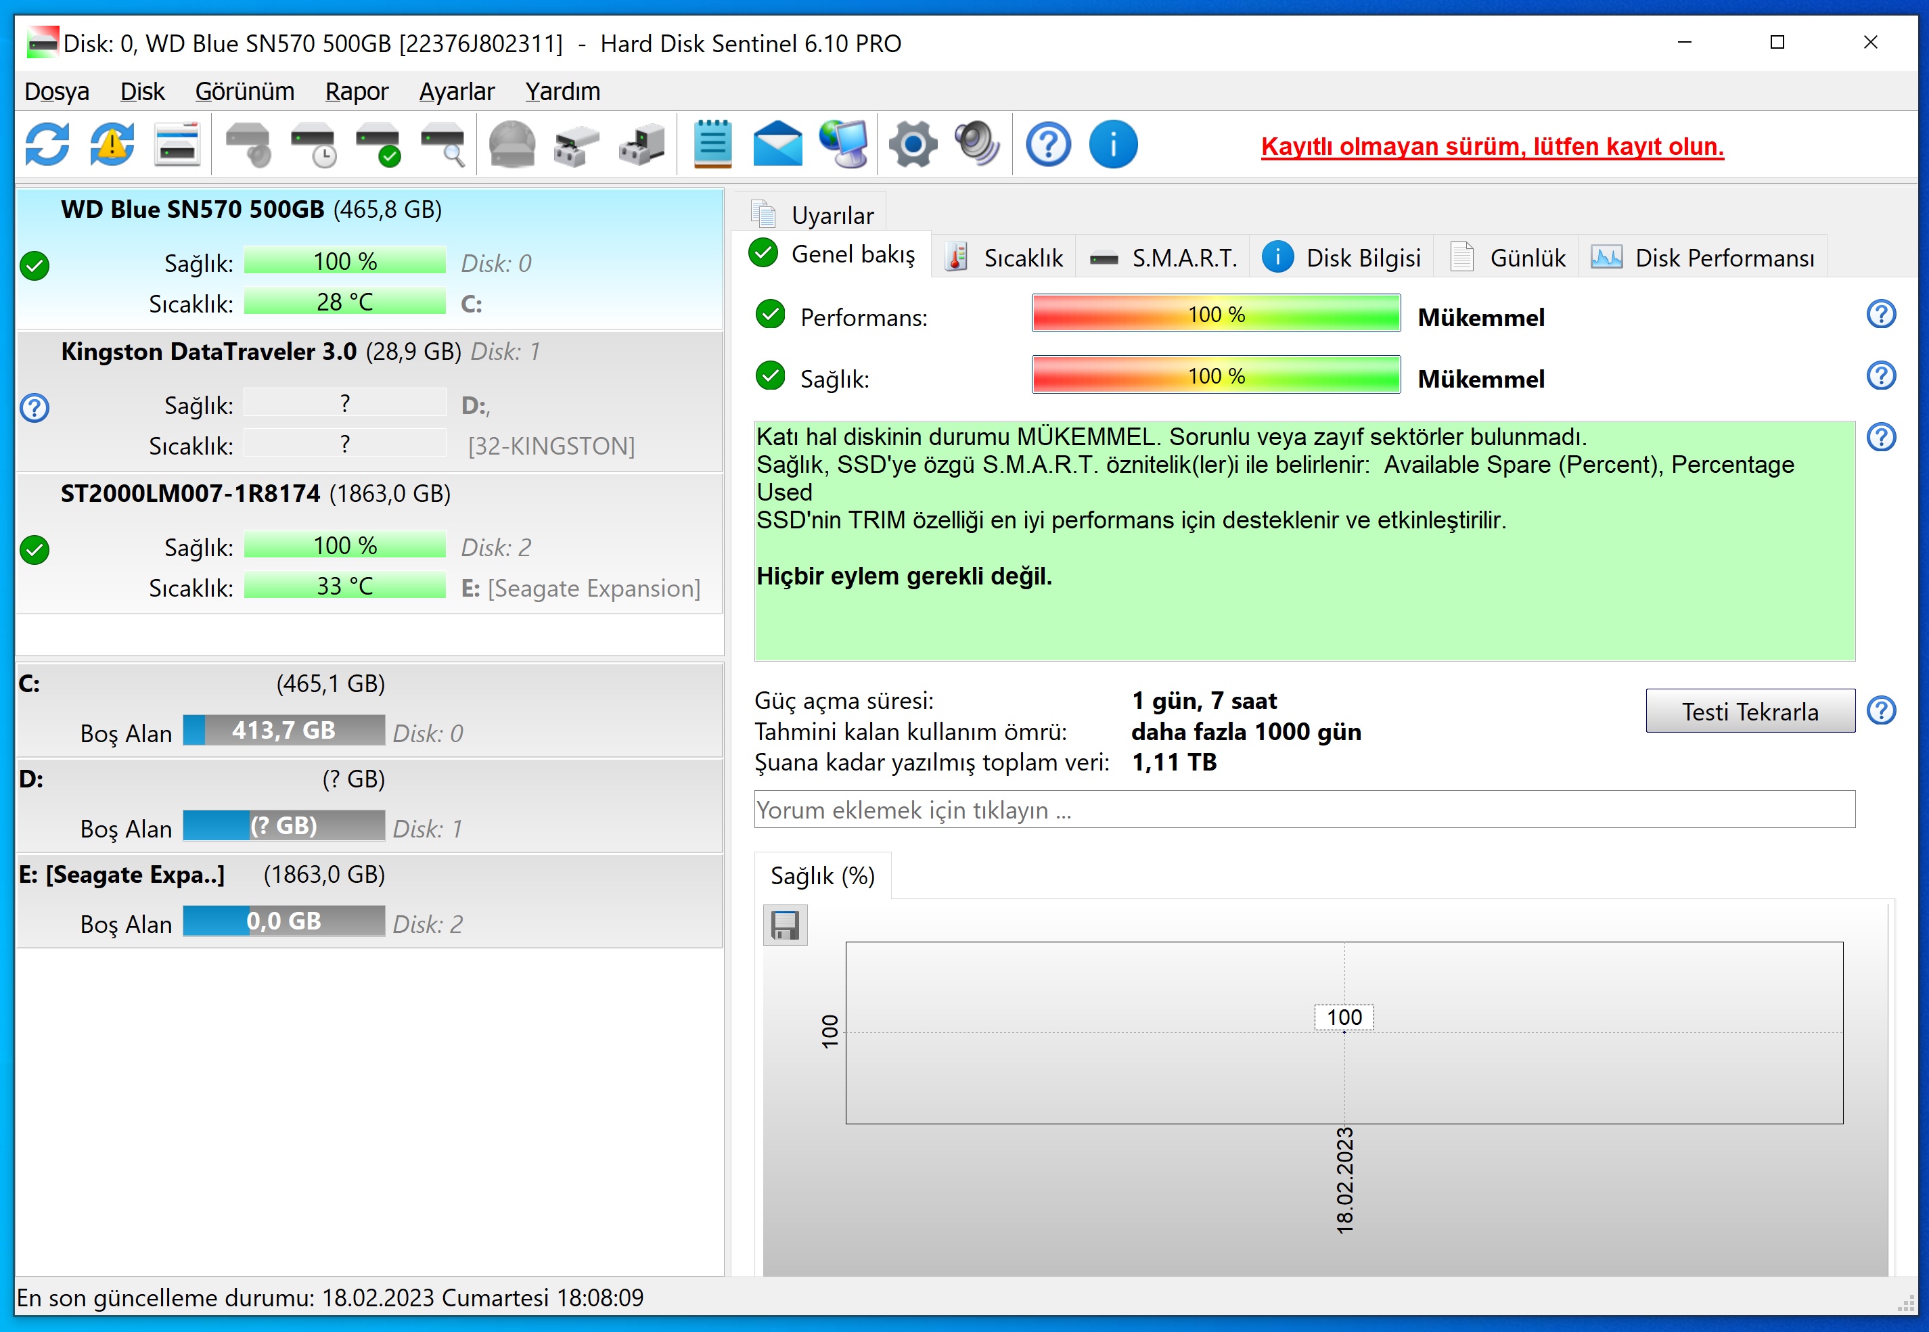Click the toolbar question mark help icon
1929x1332 pixels.
(1048, 144)
